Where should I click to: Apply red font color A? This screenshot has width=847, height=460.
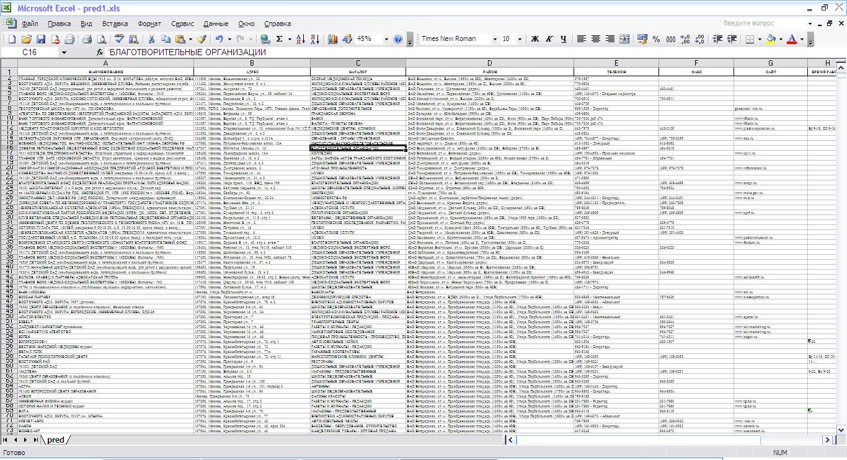[792, 38]
